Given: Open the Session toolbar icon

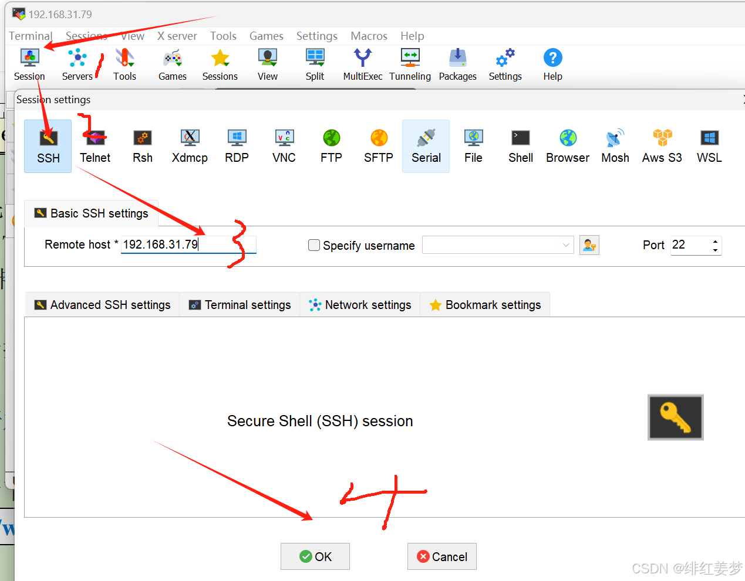Looking at the screenshot, I should (x=29, y=64).
